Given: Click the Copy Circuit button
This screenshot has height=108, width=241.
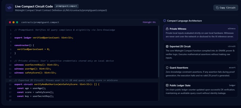Looking at the screenshot, I should point(226,8).
